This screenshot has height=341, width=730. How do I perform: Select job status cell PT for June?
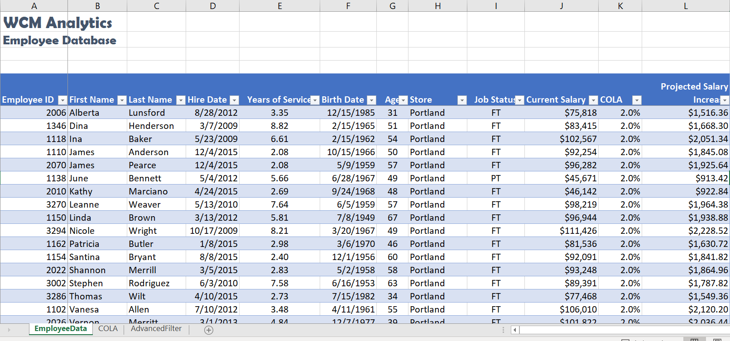pyautogui.click(x=496, y=178)
